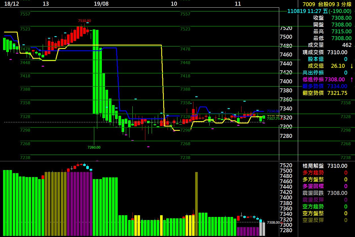Select the green 空方趨勢 label
Viewport: 355px width, 237px height.
[x=313, y=206]
